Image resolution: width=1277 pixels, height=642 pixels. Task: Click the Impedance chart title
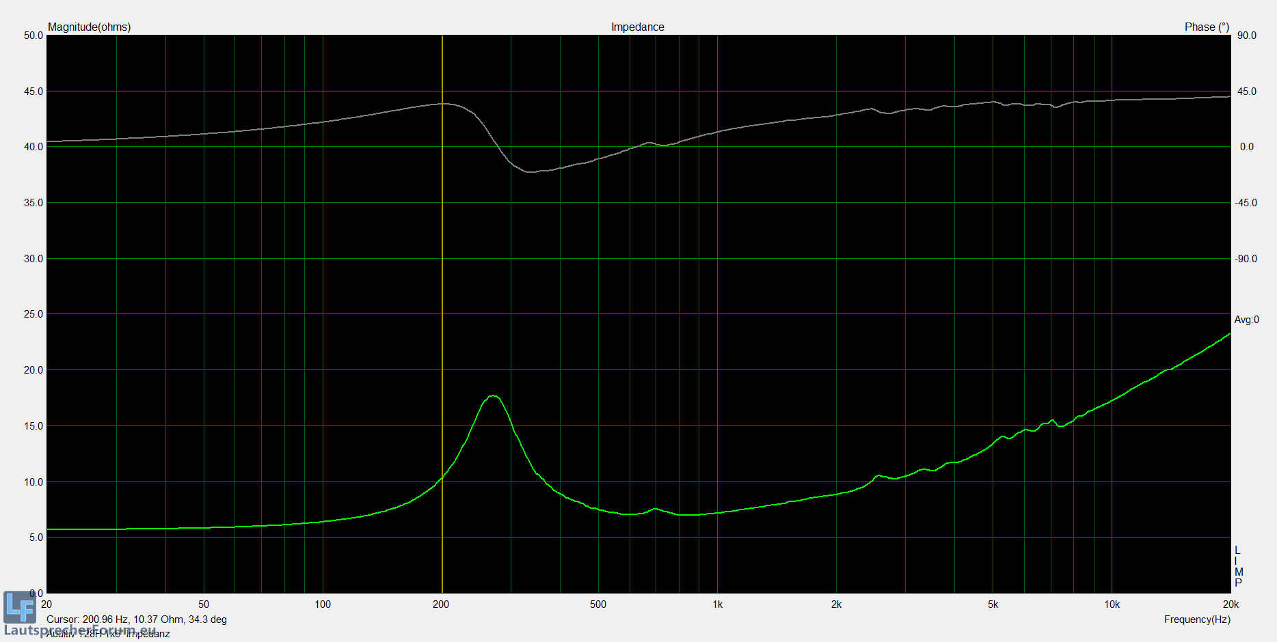[637, 27]
